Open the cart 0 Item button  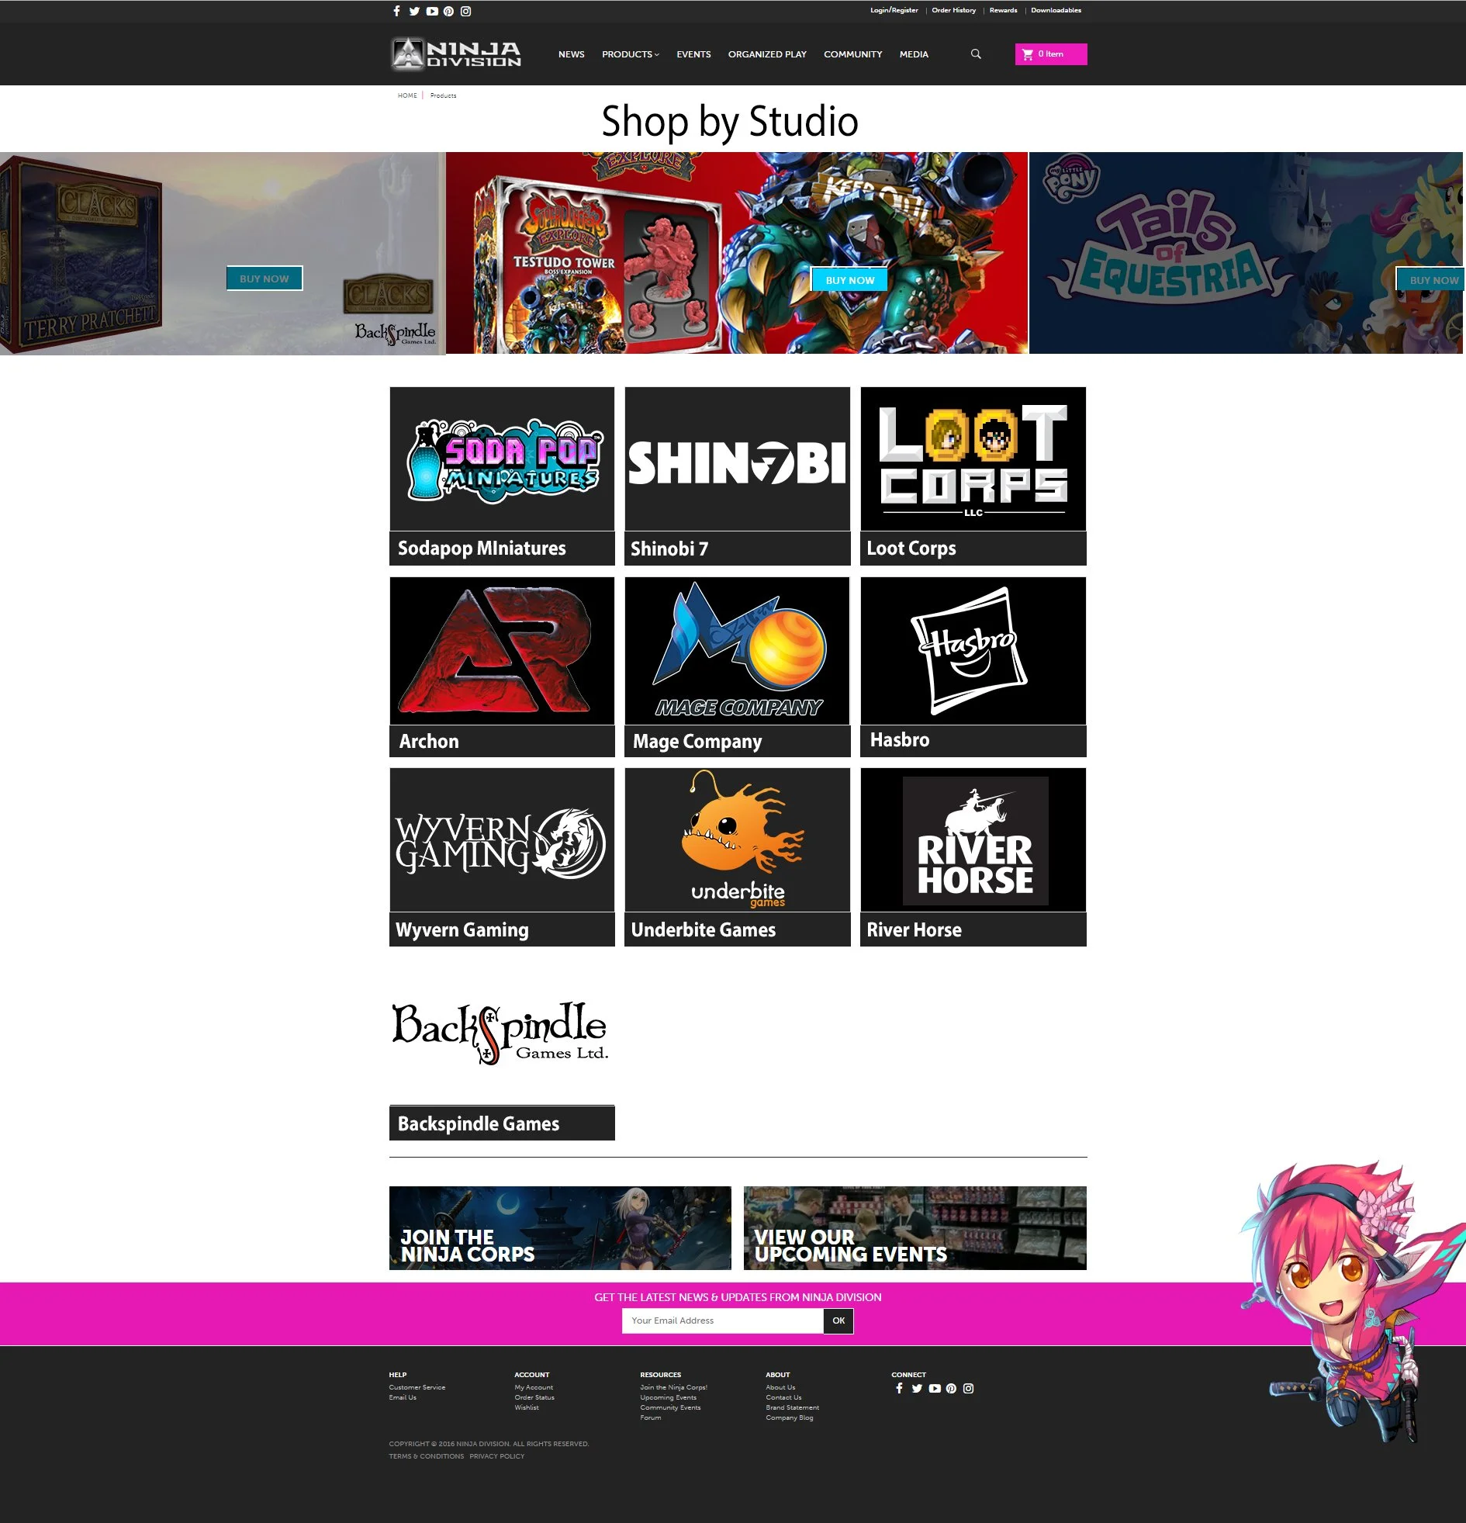(1050, 54)
